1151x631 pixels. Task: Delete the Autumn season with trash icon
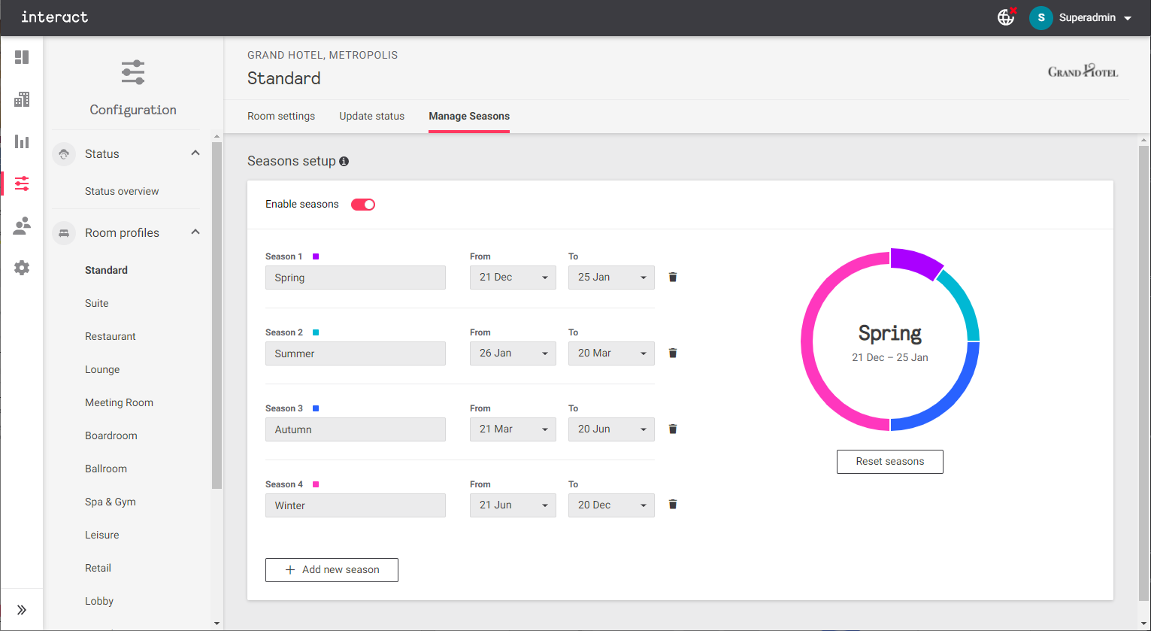(673, 429)
